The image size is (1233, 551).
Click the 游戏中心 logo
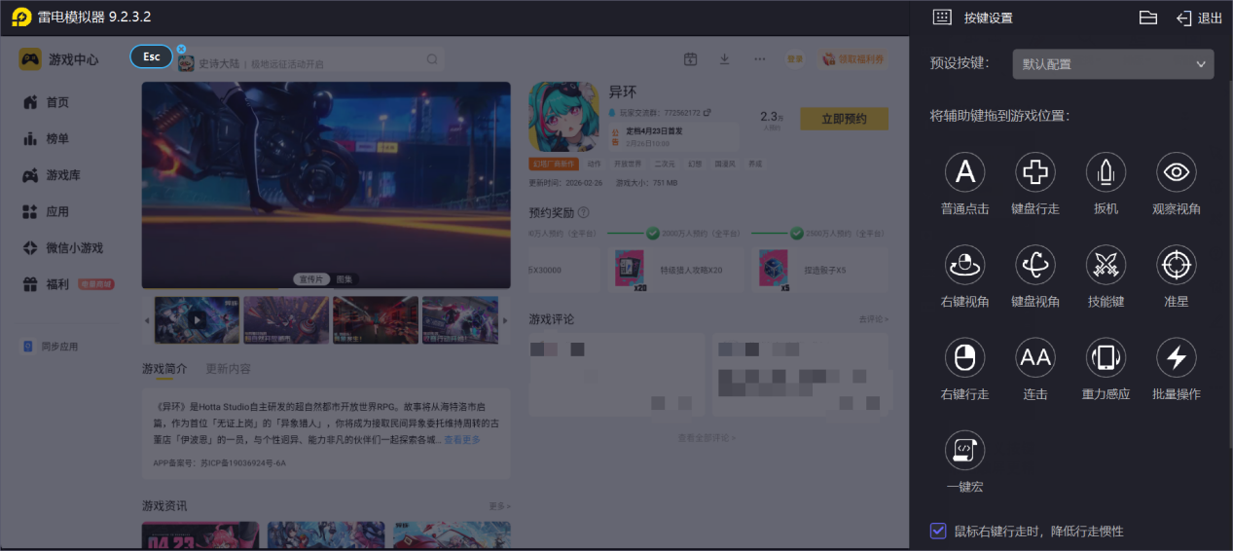(x=59, y=59)
